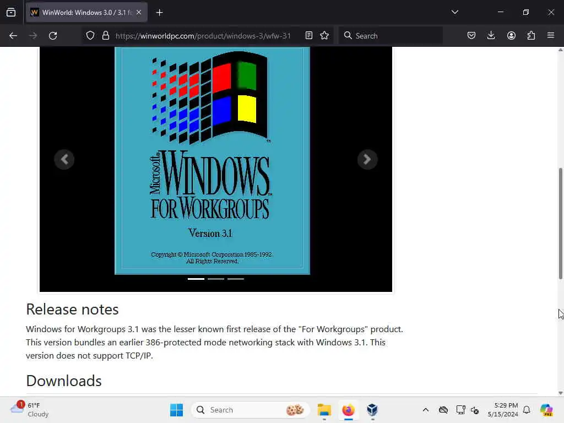Launch Copilot preview from taskbar
The width and height of the screenshot is (564, 423).
[x=546, y=410]
